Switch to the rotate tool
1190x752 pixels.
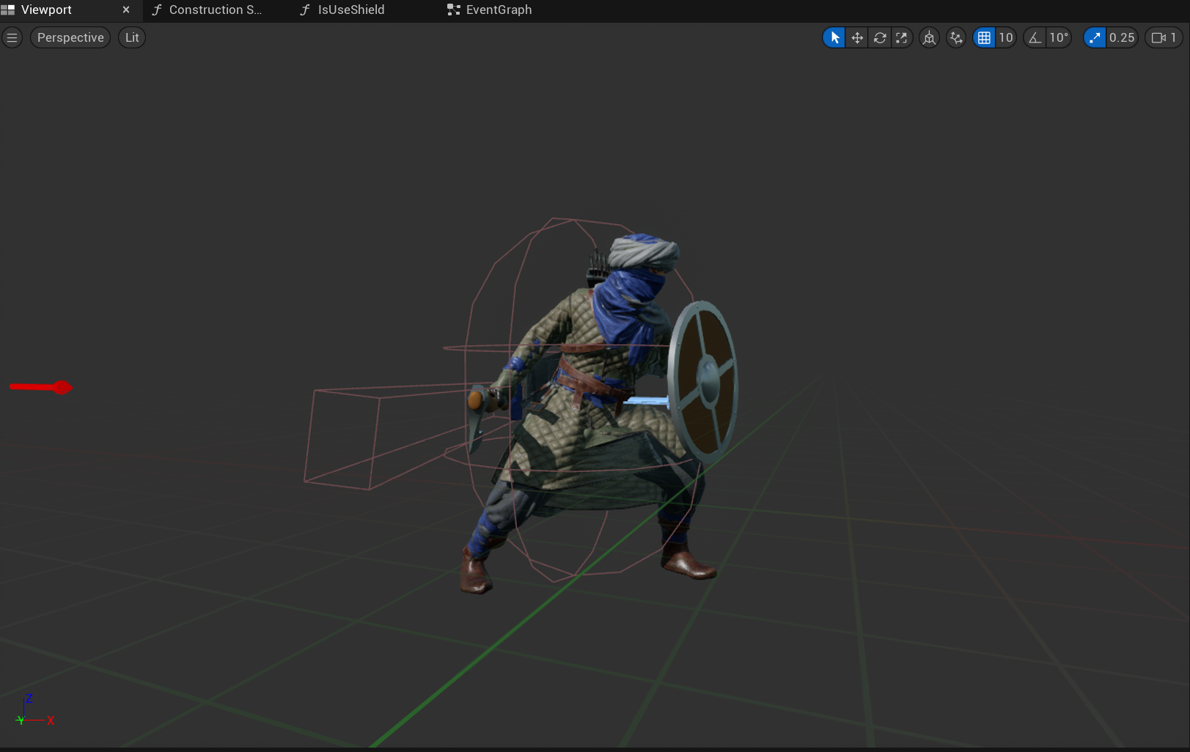pyautogui.click(x=880, y=37)
